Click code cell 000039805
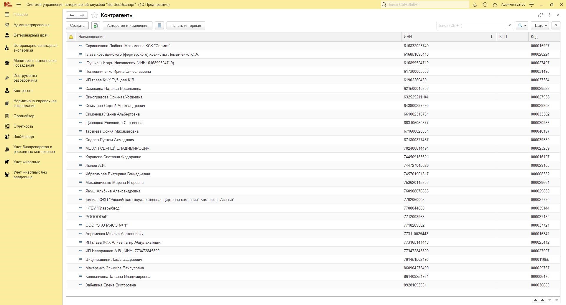566x305 pixels. point(540,105)
